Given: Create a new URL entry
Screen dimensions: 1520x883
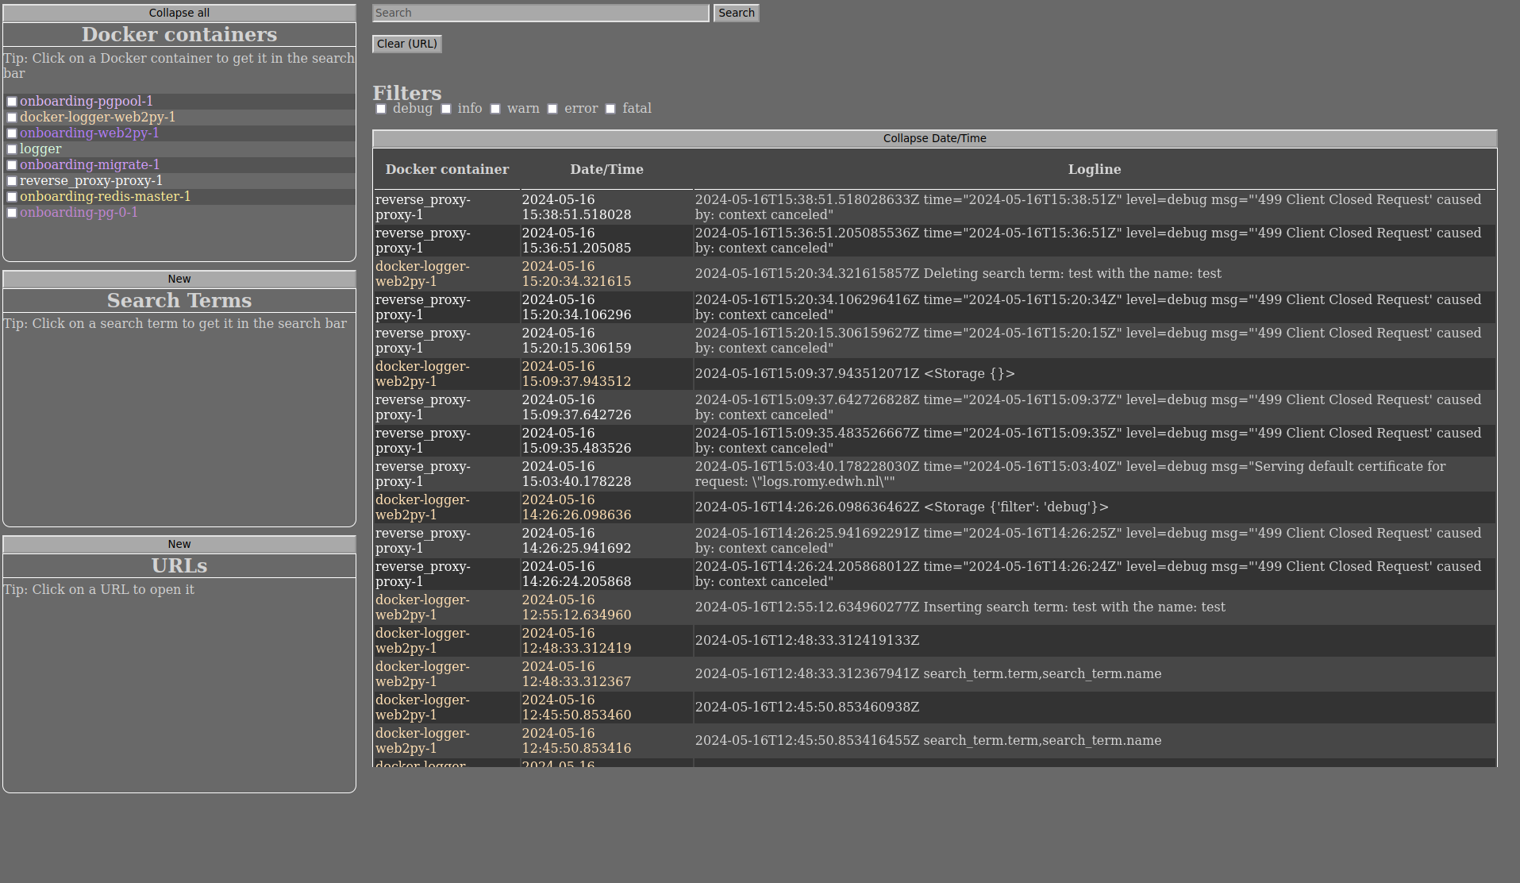Looking at the screenshot, I should pos(179,544).
